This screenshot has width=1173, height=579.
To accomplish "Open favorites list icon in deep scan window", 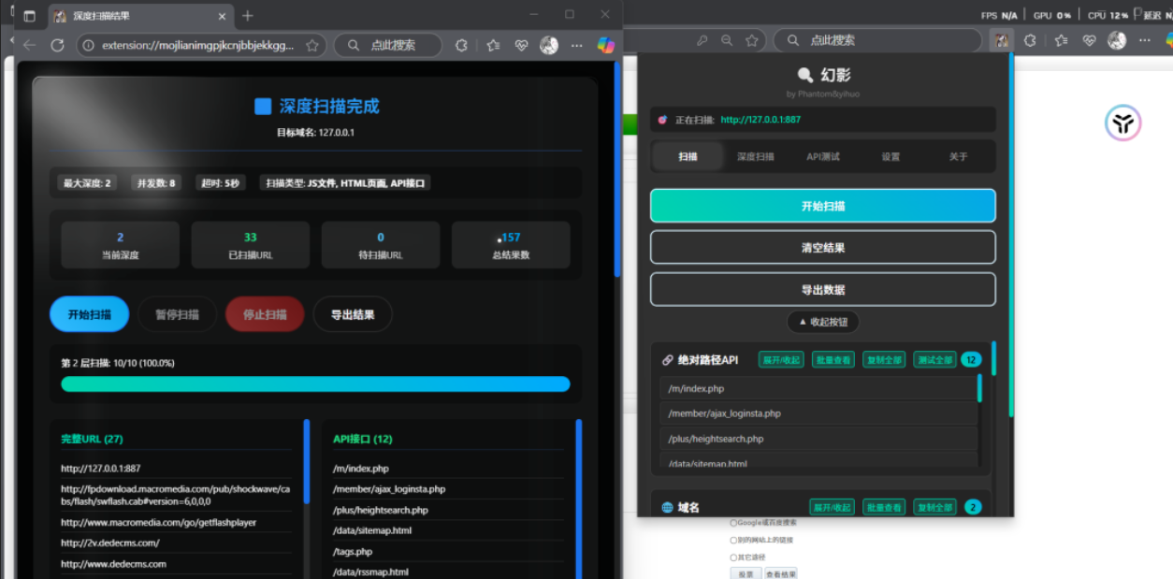I will pyautogui.click(x=493, y=45).
